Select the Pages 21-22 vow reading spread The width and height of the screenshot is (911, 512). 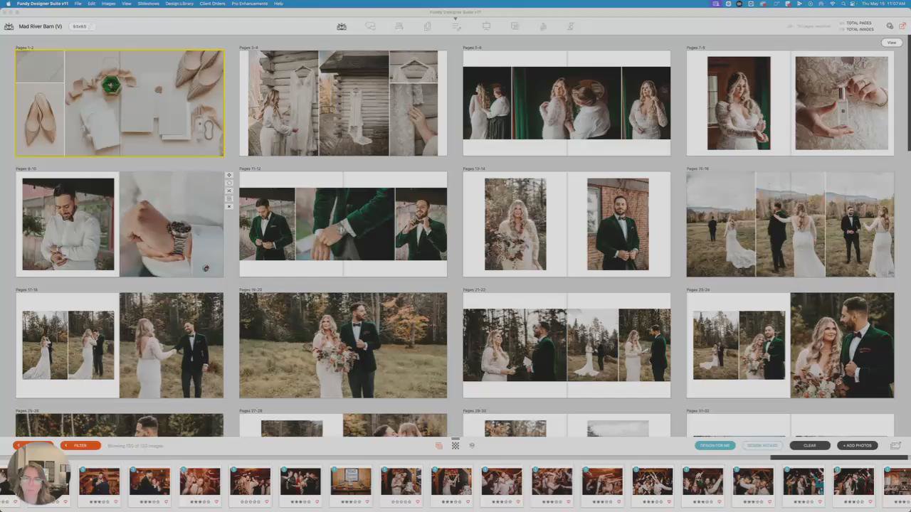tap(567, 345)
